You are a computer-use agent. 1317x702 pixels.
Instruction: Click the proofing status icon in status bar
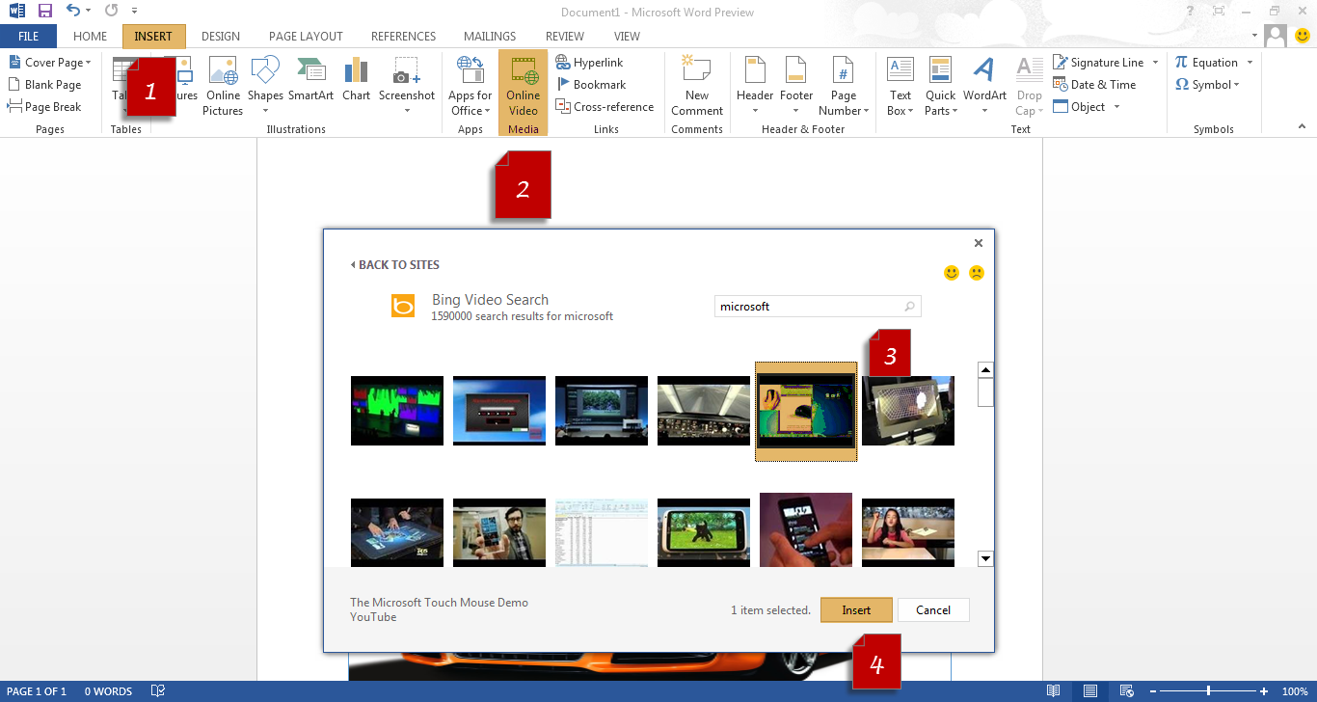click(158, 691)
